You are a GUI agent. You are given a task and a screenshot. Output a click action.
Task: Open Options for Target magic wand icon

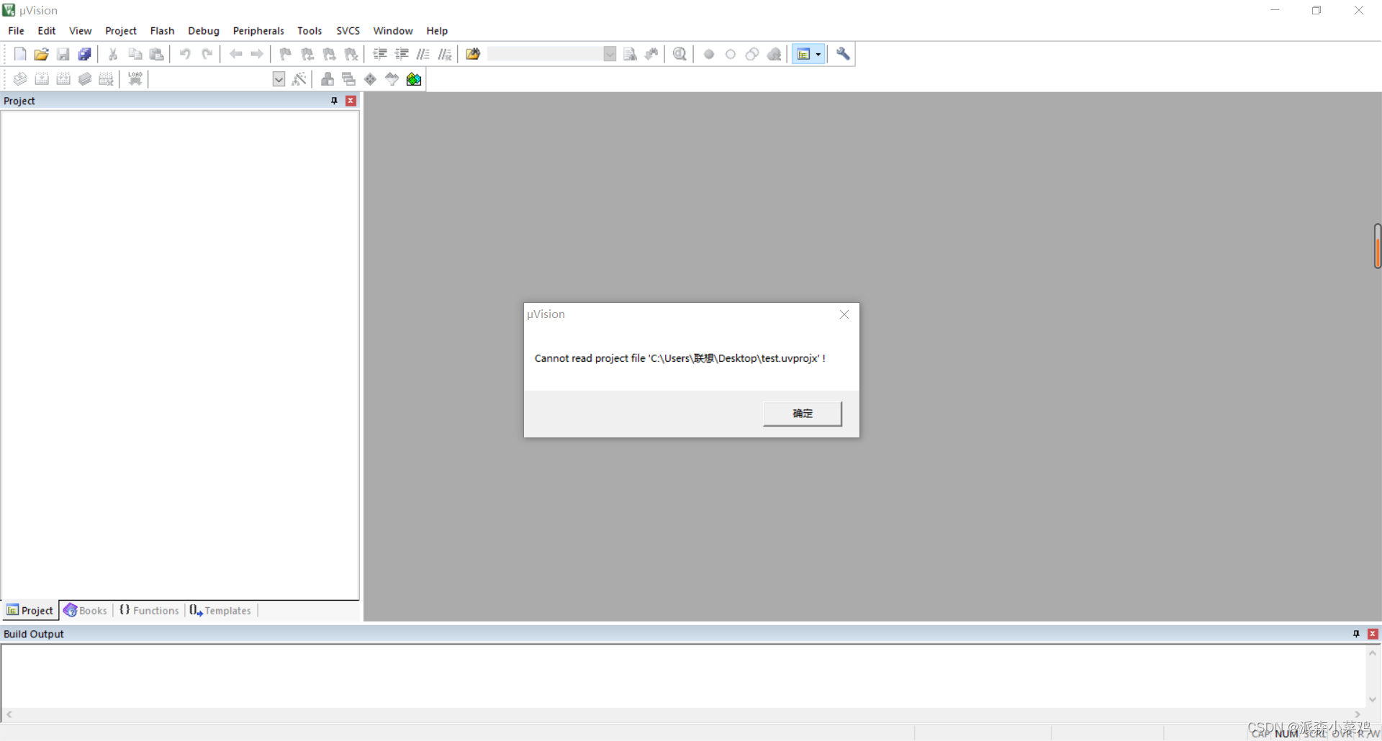299,79
